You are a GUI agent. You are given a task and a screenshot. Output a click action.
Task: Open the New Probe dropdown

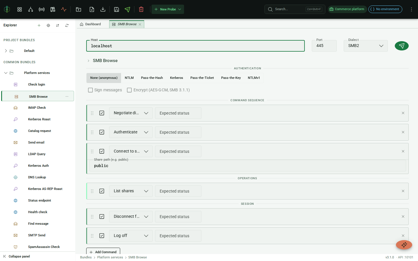pyautogui.click(x=168, y=9)
